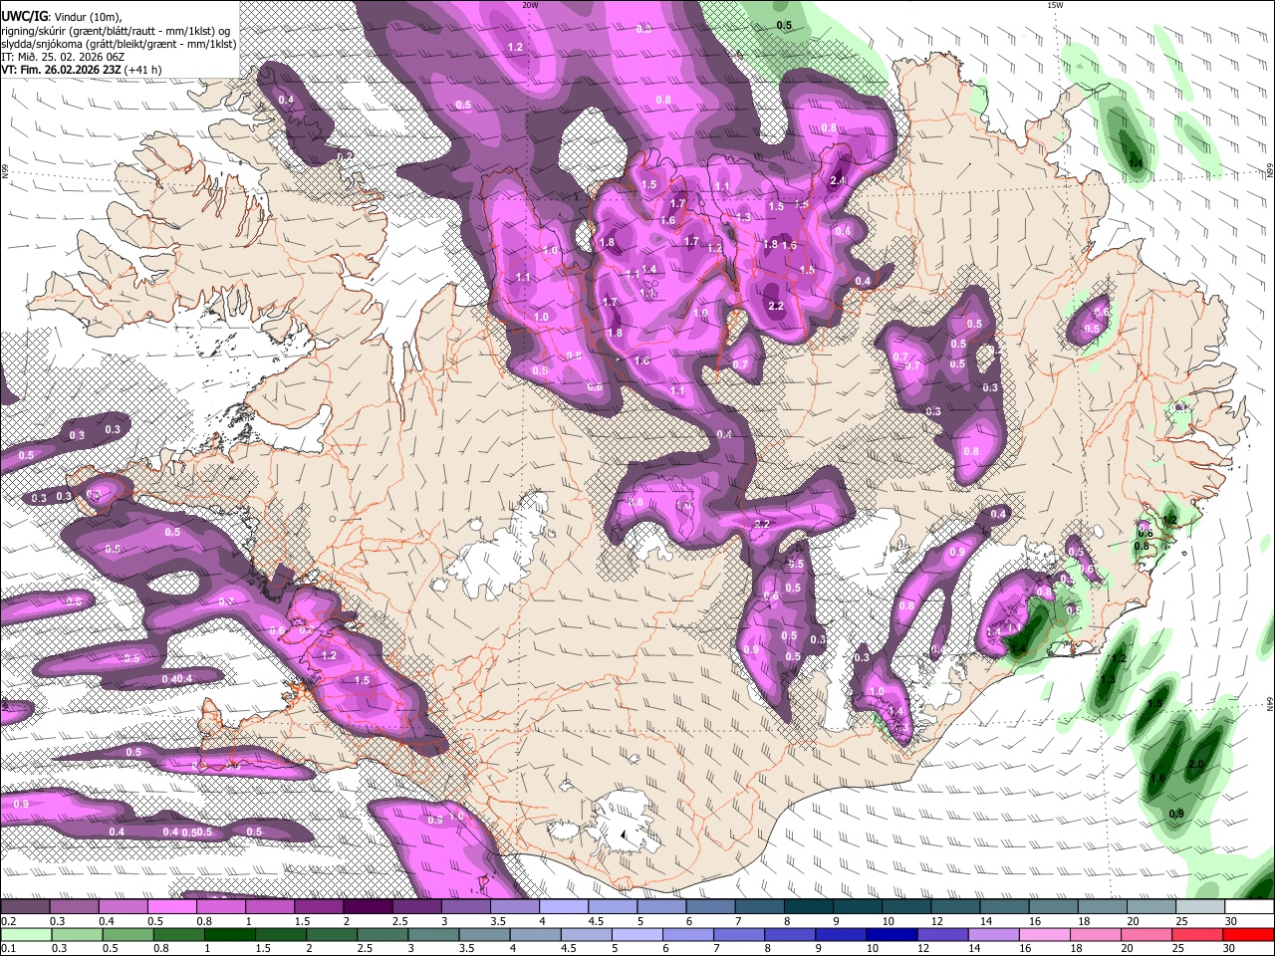The image size is (1275, 956).
Task: Click the dark teal 8–9 swatch in the snow legend
Action: point(807,907)
